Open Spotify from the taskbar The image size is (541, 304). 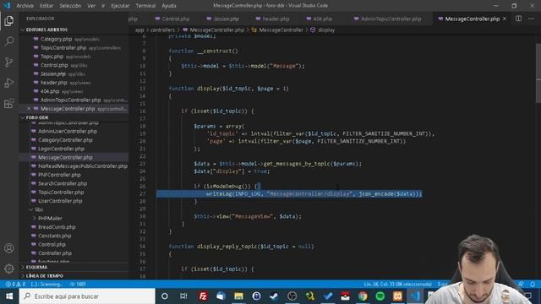380,296
